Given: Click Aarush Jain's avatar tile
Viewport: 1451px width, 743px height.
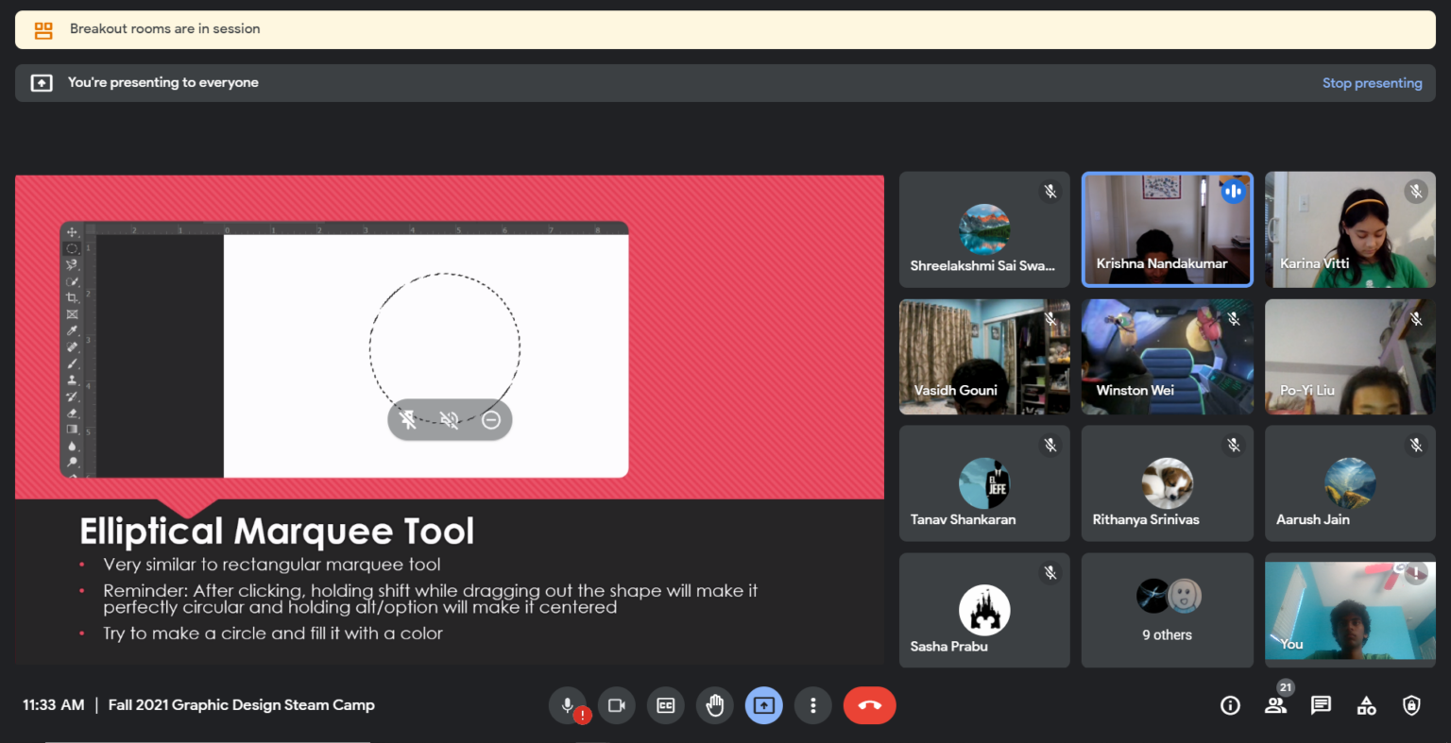Looking at the screenshot, I should click(x=1350, y=483).
